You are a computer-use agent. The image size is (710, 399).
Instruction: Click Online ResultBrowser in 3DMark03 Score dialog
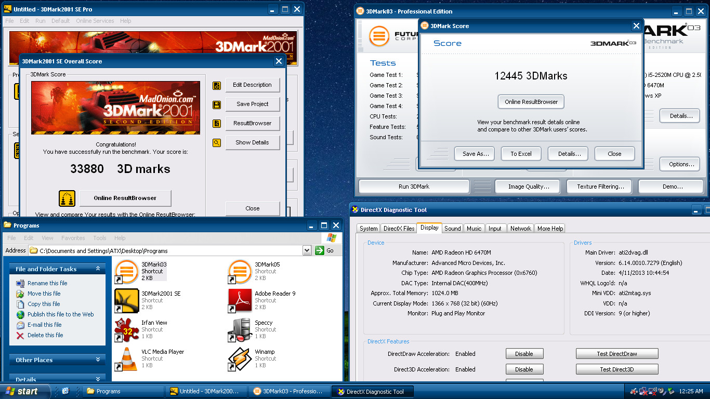[x=531, y=102]
